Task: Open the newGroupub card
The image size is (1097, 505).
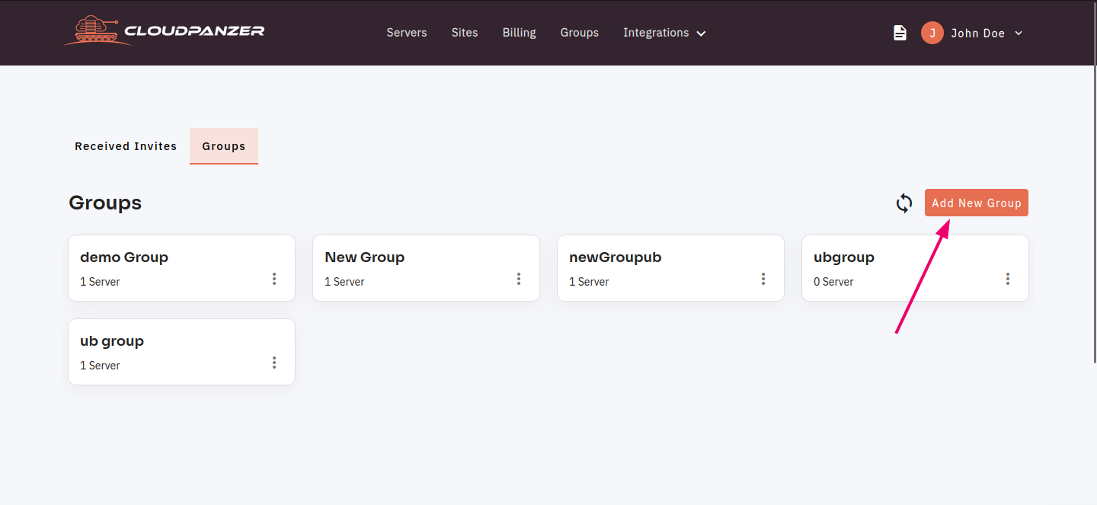Action: click(670, 268)
